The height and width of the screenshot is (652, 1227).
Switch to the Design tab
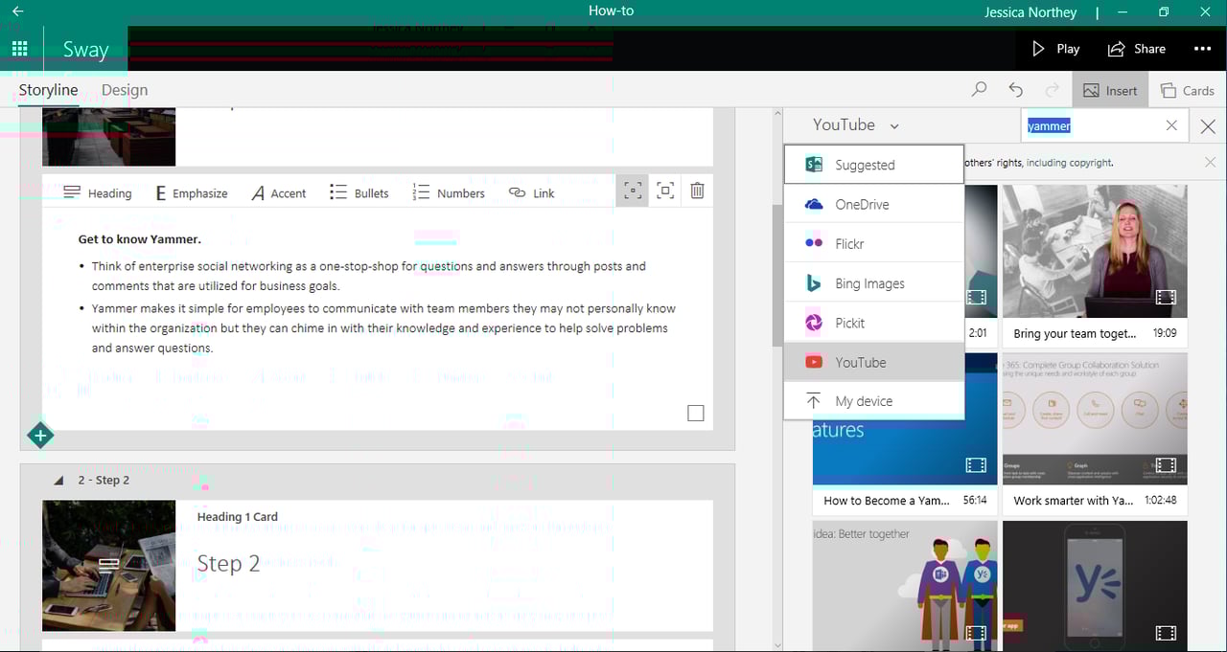tap(124, 89)
